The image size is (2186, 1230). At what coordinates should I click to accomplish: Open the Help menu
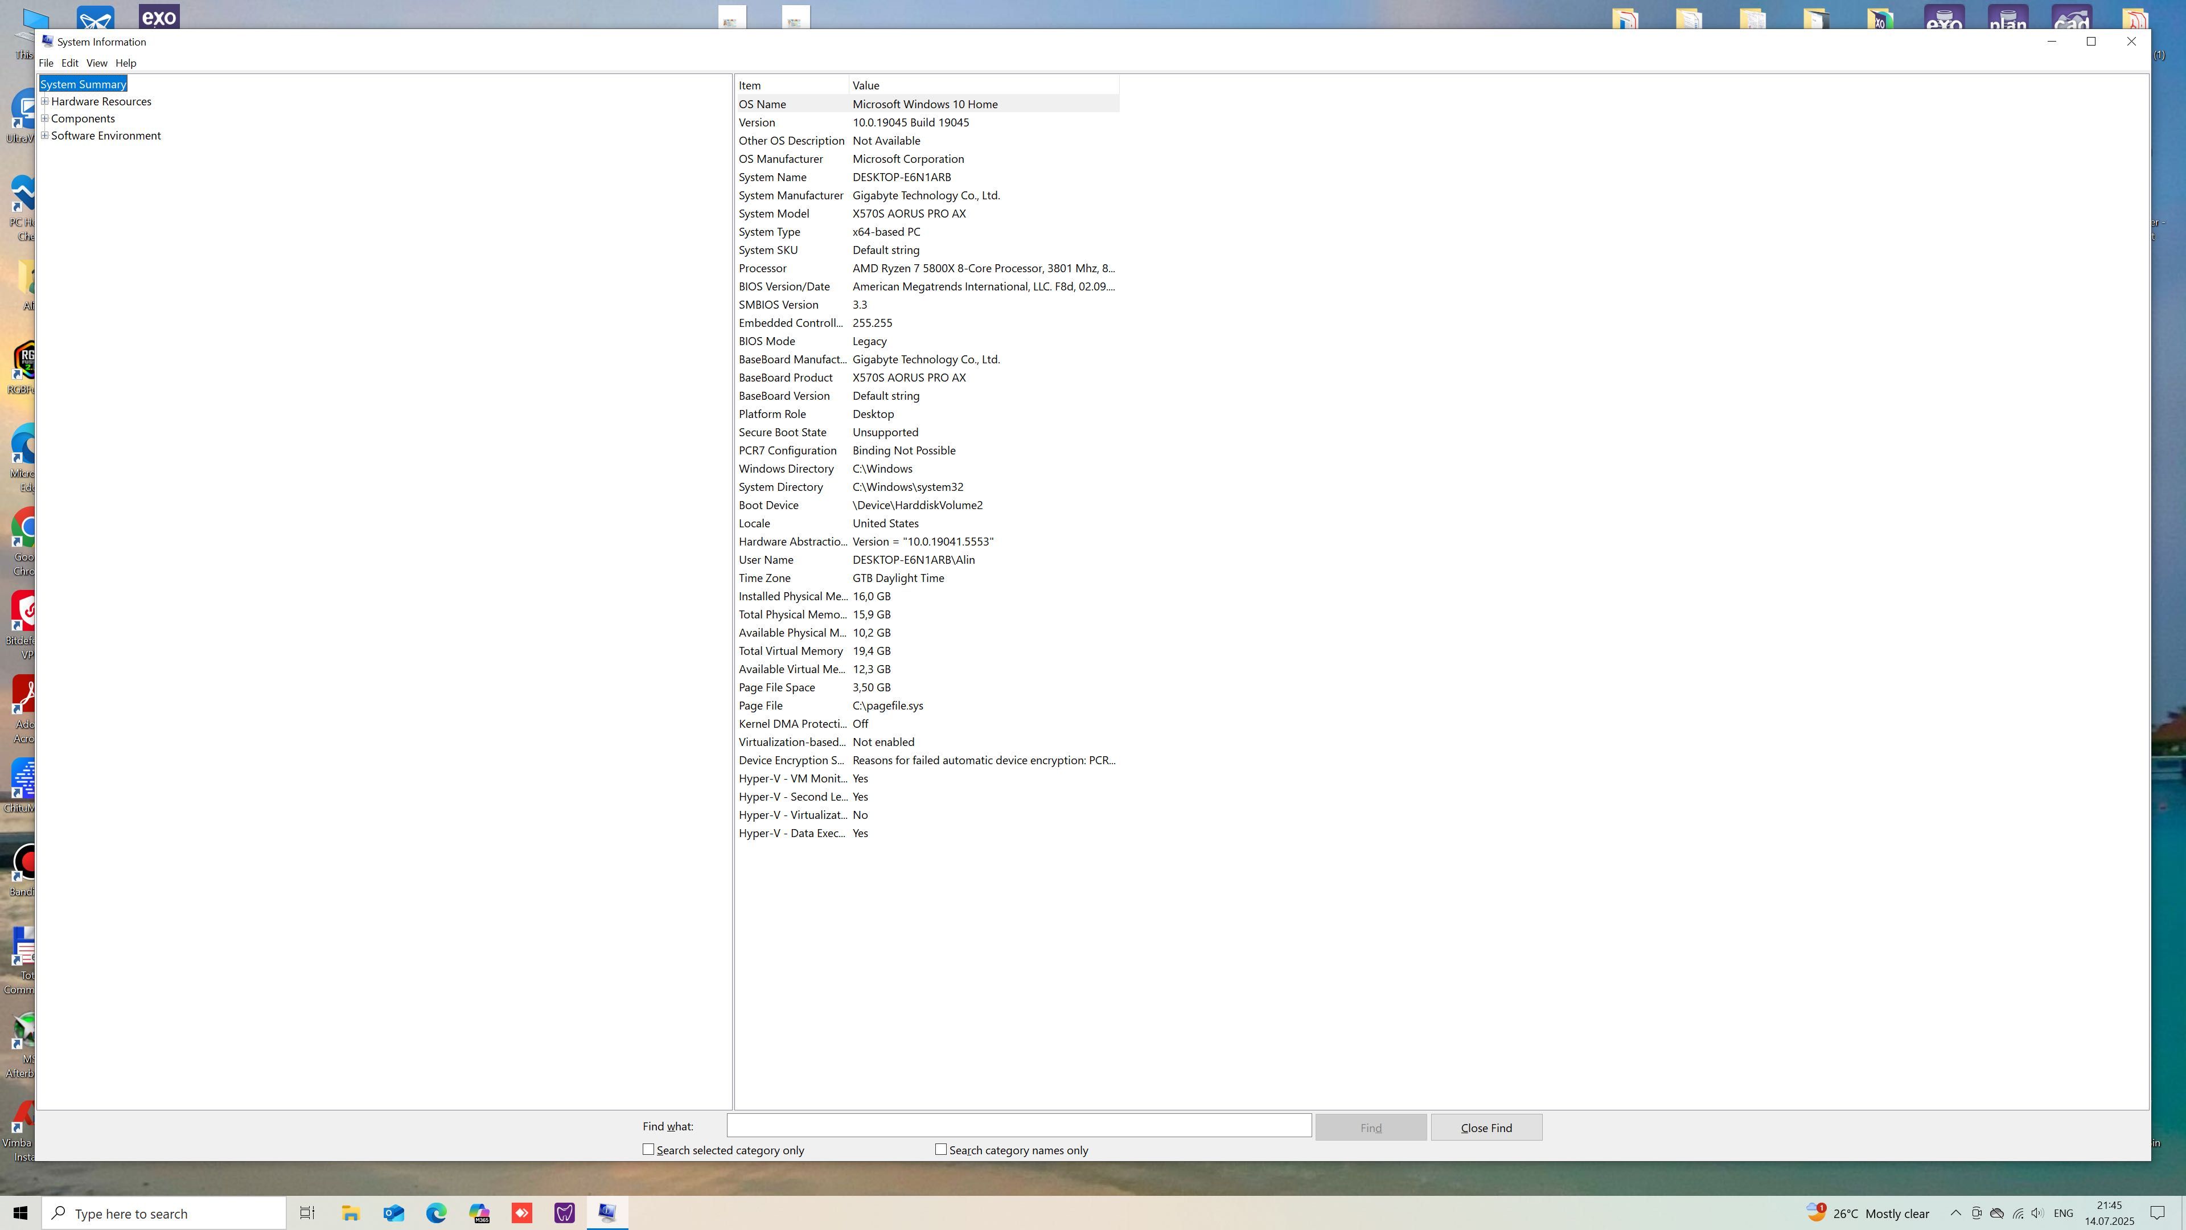pos(126,63)
